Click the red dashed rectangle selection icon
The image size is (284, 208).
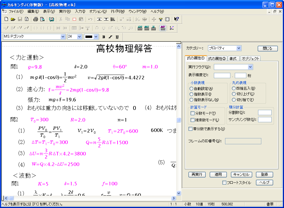pos(75,19)
